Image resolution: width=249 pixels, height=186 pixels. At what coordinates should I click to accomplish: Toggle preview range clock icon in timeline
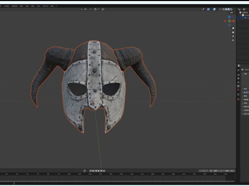point(211,171)
